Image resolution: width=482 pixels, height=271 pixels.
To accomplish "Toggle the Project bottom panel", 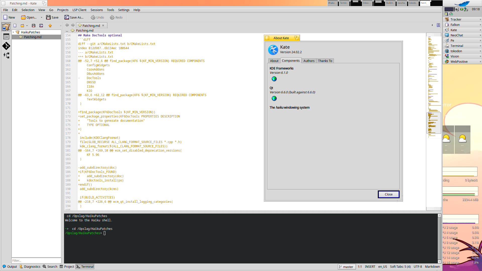I will pyautogui.click(x=67, y=266).
